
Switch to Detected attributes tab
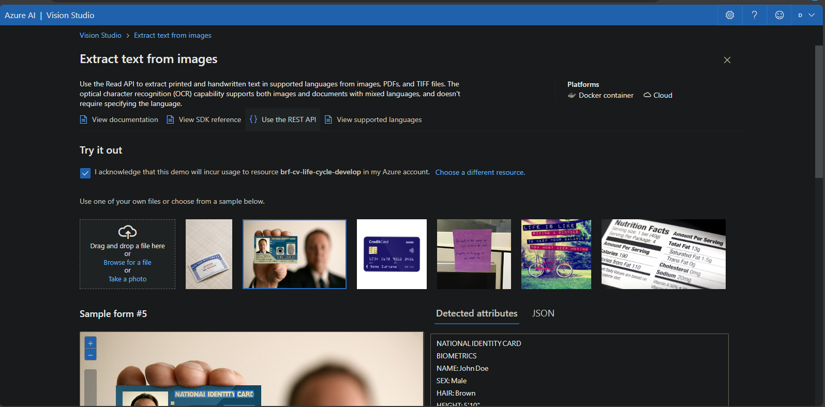[477, 313]
